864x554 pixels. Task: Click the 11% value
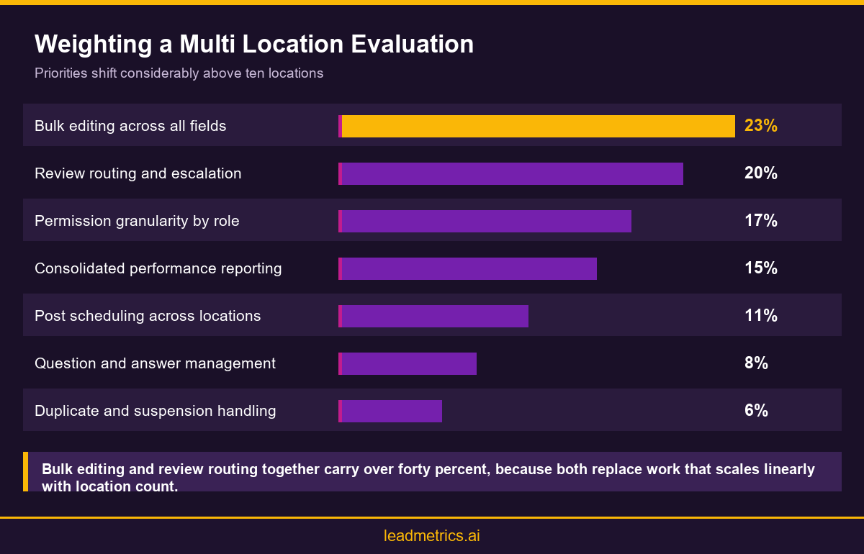761,316
